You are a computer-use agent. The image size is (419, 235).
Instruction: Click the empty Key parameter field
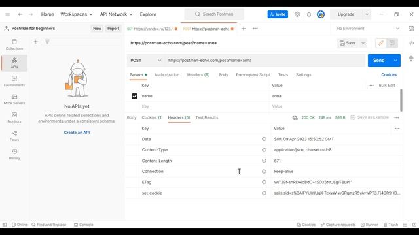(204, 106)
